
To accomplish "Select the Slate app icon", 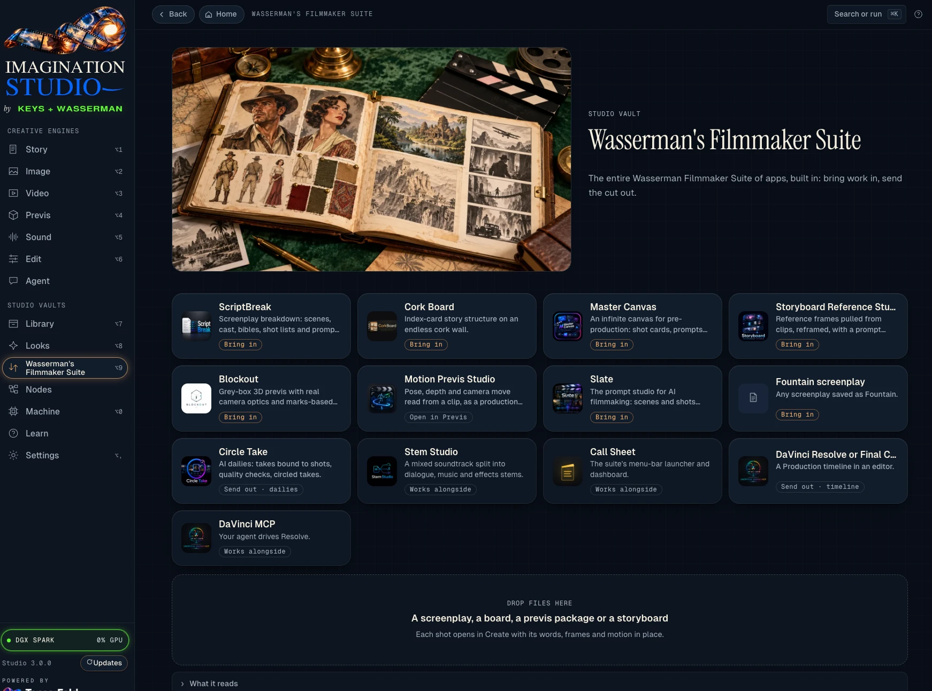I will (568, 398).
